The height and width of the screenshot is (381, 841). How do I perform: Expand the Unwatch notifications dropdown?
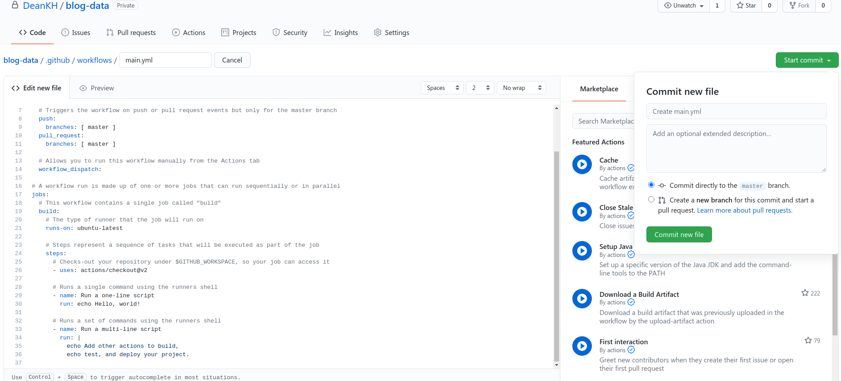[684, 5]
